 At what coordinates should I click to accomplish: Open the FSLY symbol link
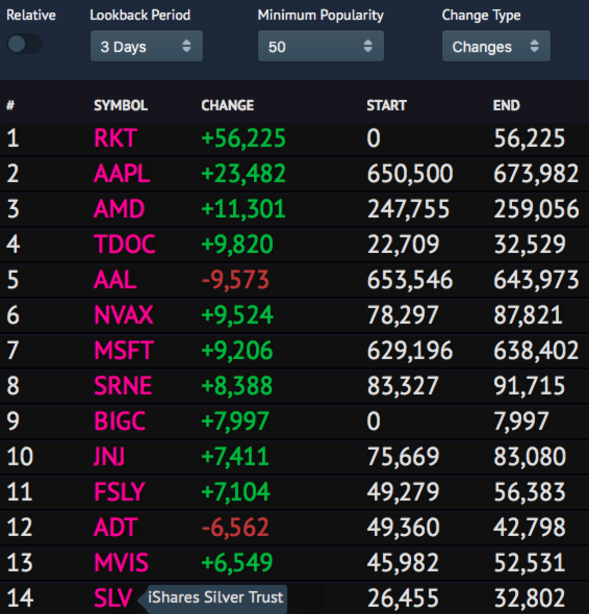coord(119,492)
